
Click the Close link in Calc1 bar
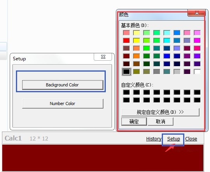[191, 139]
